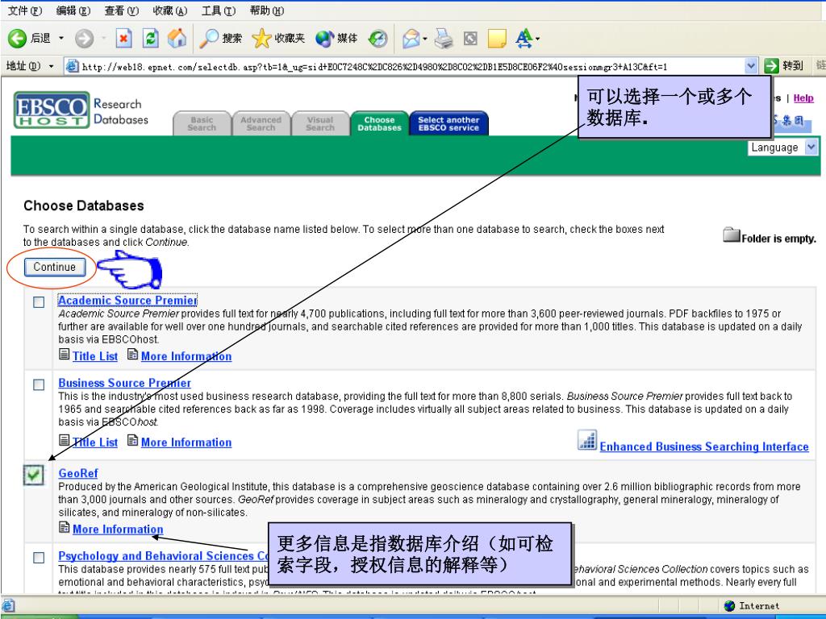Click the toolbar icon right of the printer
Image resolution: width=826 pixels, height=619 pixels.
pyautogui.click(x=470, y=39)
